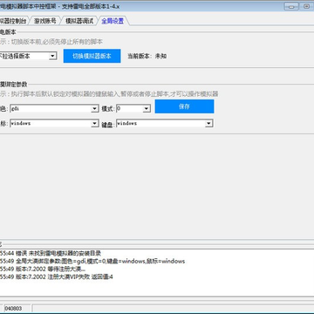Image resolution: width=314 pixels, height=314 pixels.
Task: Select log line 等待注册大漠
Action: click(43, 269)
